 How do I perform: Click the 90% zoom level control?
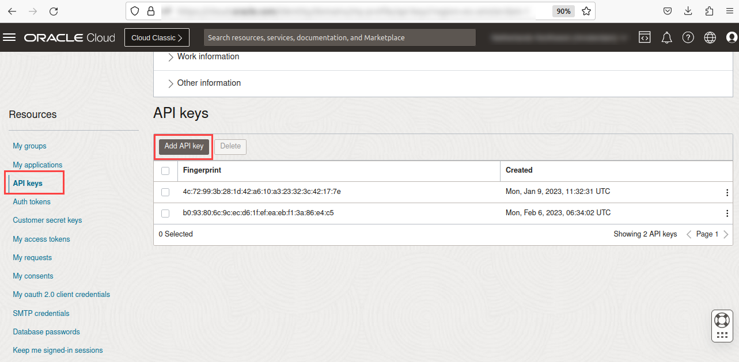pyautogui.click(x=563, y=10)
